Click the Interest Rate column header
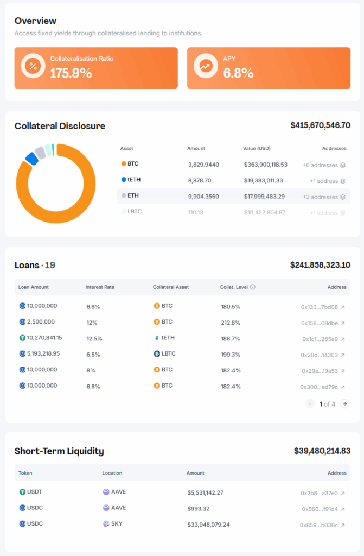This screenshot has height=556, width=364. point(100,287)
